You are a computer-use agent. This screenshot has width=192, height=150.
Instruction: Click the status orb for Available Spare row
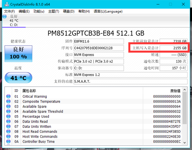pyautogui.click(x=8, y=107)
